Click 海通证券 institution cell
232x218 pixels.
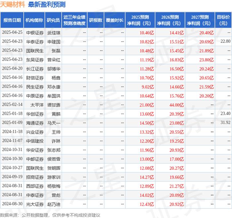click(x=35, y=123)
